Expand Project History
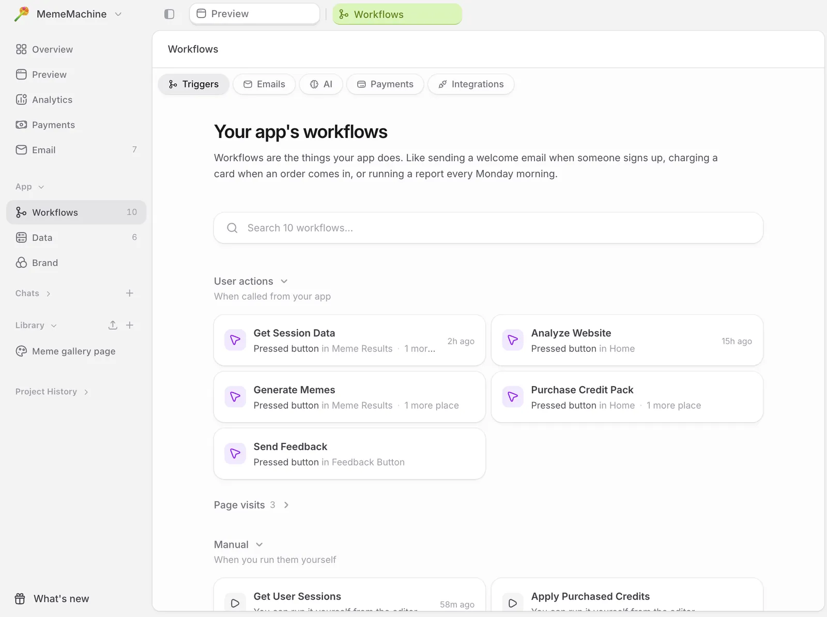 click(x=52, y=392)
